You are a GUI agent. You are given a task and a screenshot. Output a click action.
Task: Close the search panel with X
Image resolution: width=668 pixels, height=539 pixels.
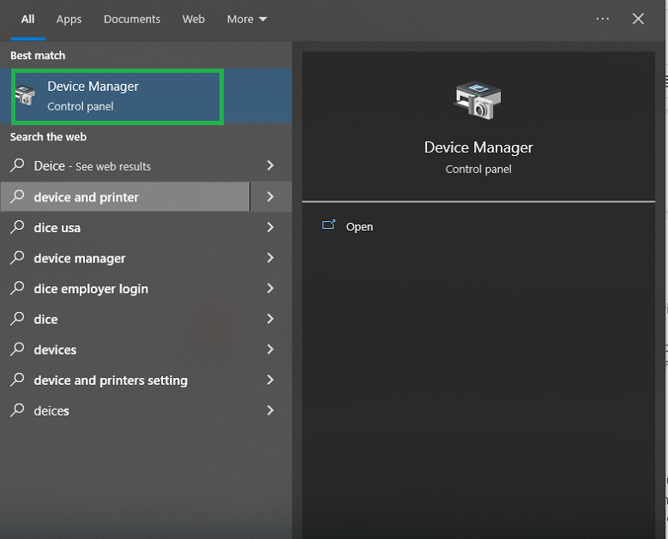point(638,19)
